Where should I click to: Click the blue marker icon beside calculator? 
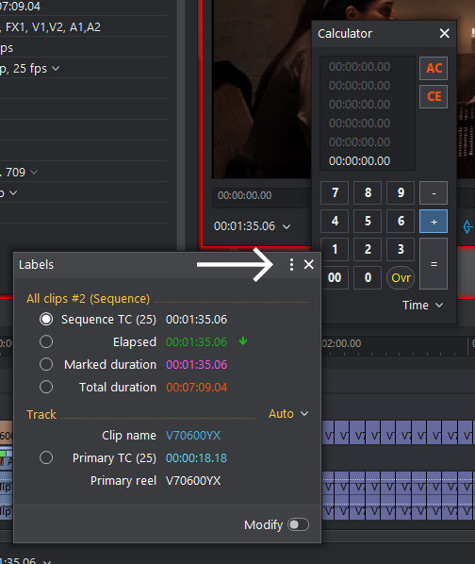point(467,226)
